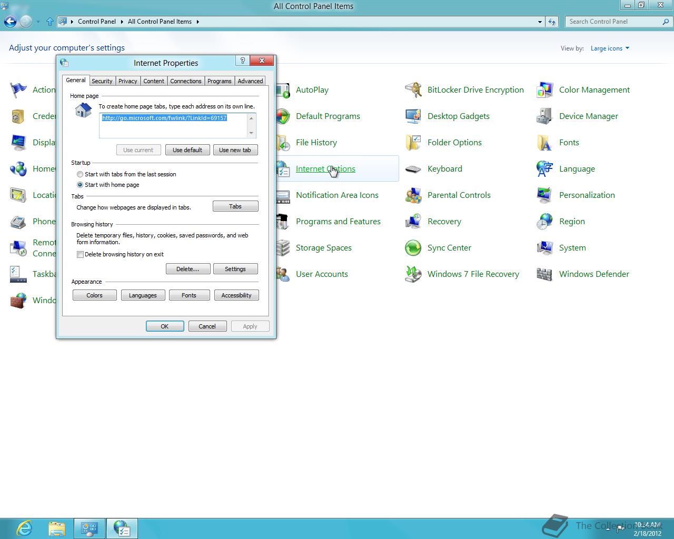This screenshot has height=539, width=674.
Task: Open the Keyboard settings icon
Action: (413, 169)
